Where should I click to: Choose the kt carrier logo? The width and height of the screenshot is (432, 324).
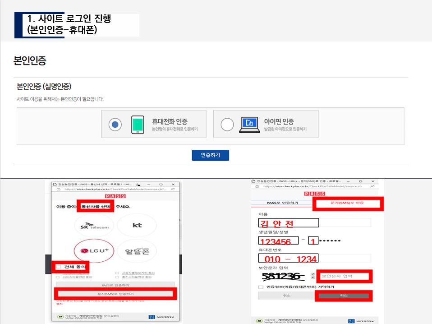(137, 225)
